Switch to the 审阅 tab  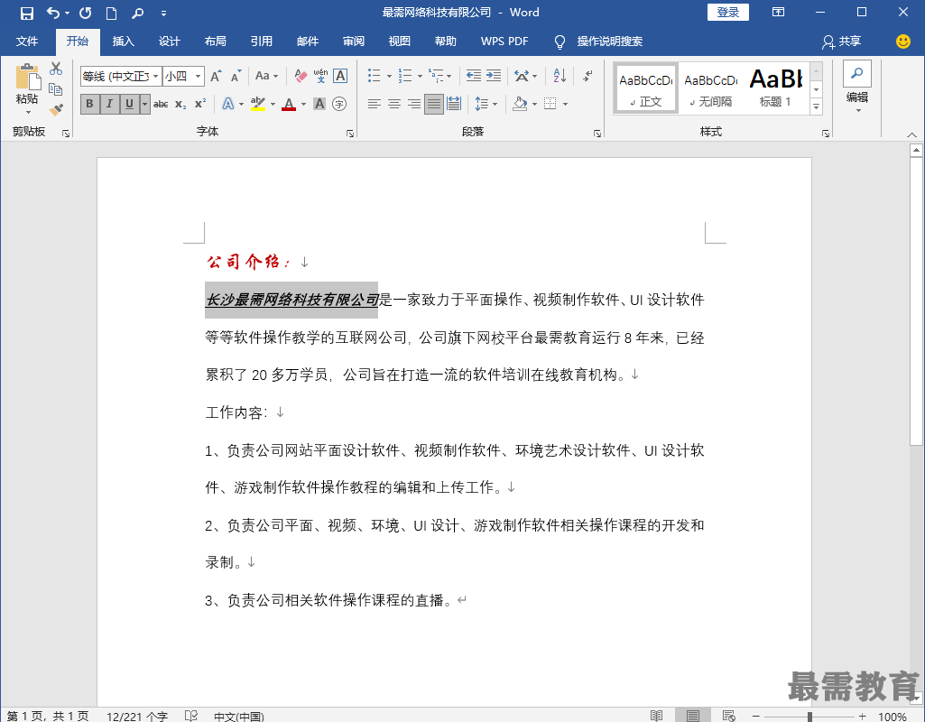(x=354, y=42)
